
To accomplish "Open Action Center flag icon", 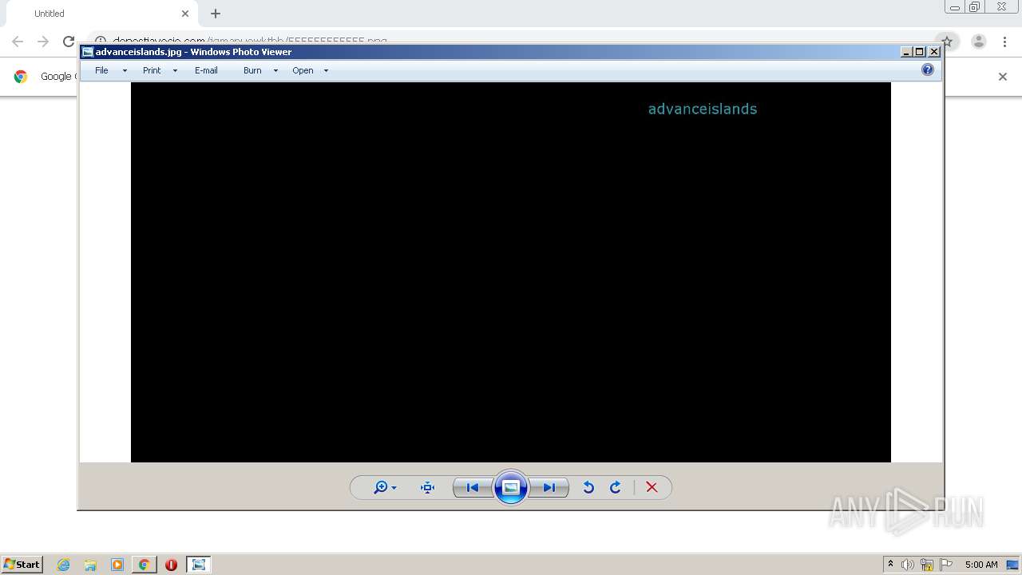I will (x=946, y=565).
